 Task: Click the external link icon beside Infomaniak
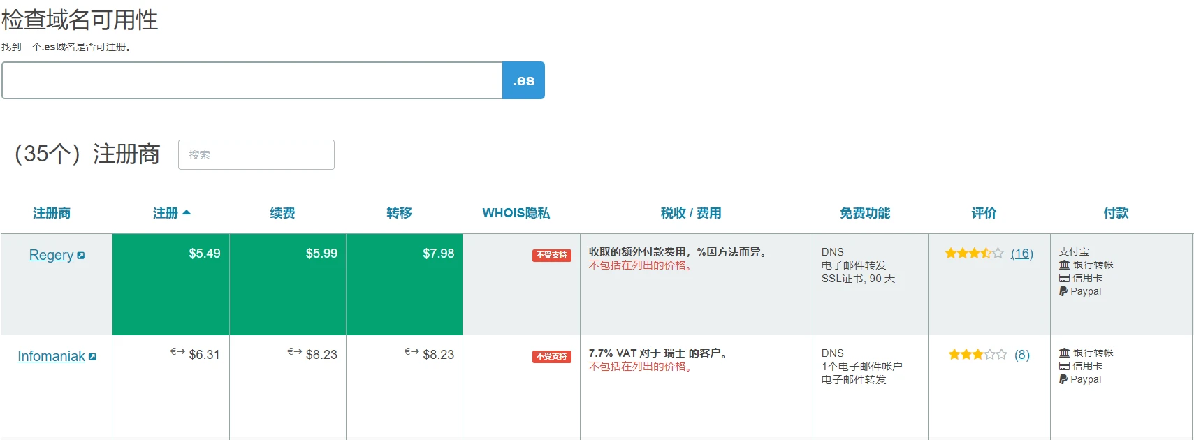[92, 357]
